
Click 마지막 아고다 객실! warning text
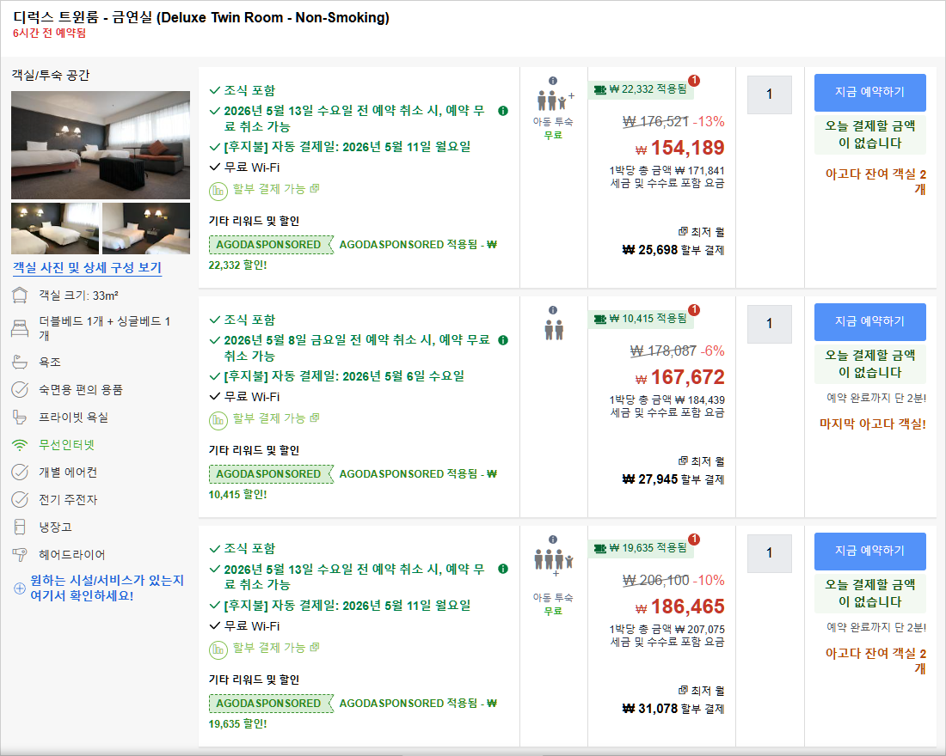tap(872, 424)
